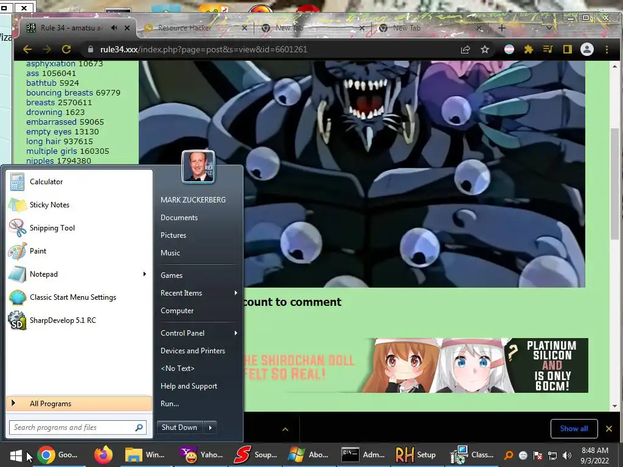Expand All Programs in Start menu

79,404
